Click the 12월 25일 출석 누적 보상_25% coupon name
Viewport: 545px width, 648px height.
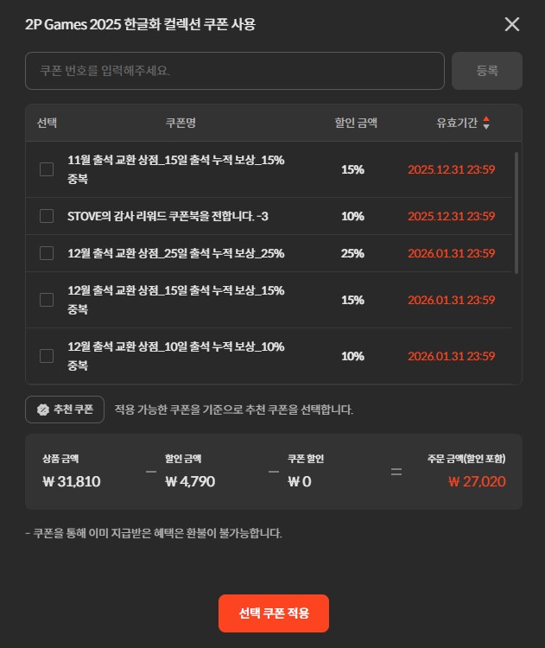click(x=176, y=253)
